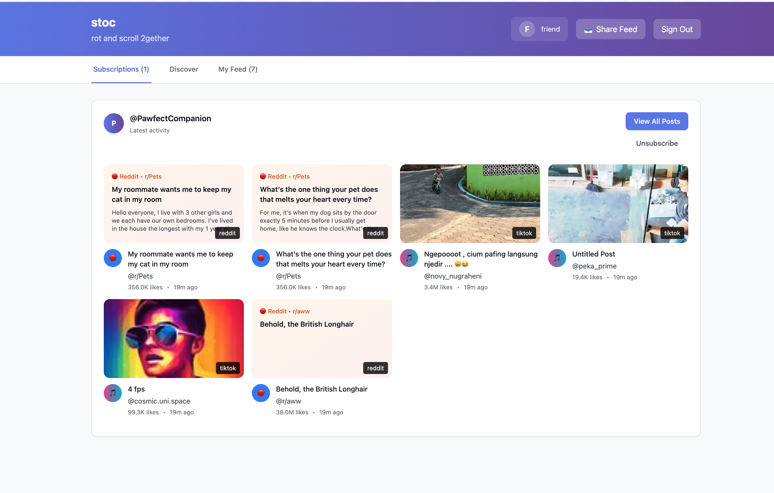
Task: Click Reddit icon beside roommate cat post
Action: click(113, 258)
